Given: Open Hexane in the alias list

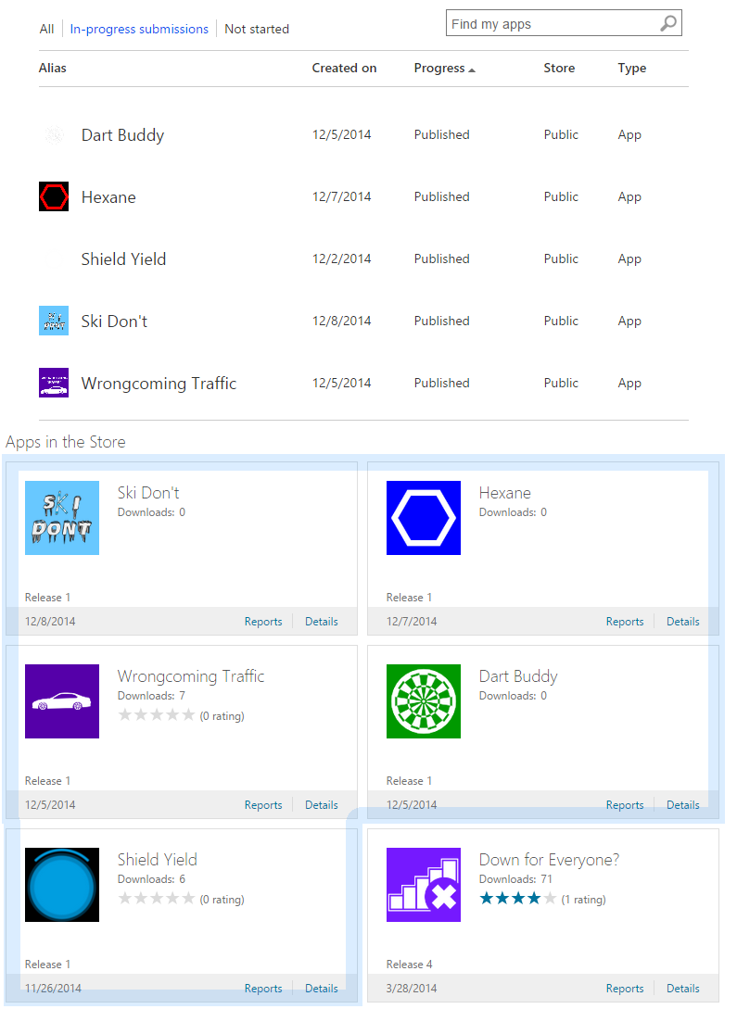Looking at the screenshot, I should (x=108, y=197).
